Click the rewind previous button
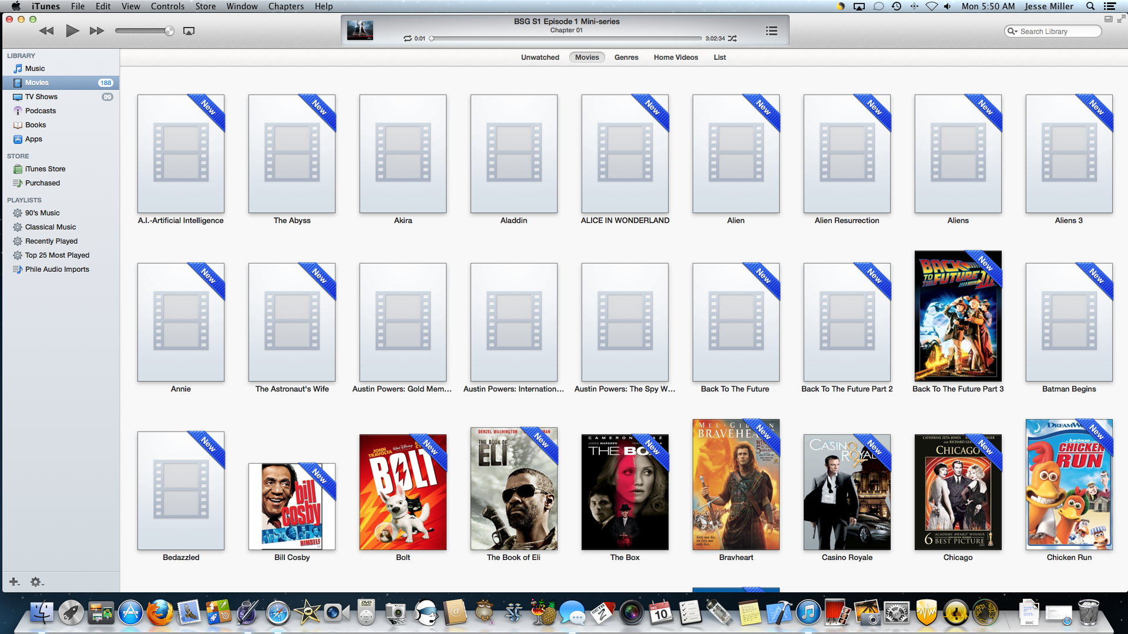Image resolution: width=1128 pixels, height=634 pixels. (x=46, y=31)
